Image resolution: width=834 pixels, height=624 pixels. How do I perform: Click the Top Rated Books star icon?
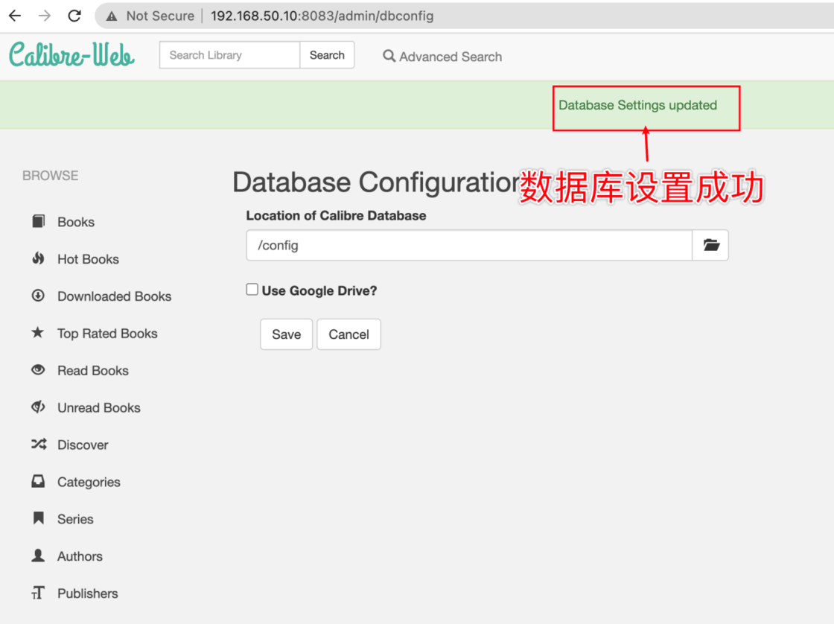[x=38, y=333]
